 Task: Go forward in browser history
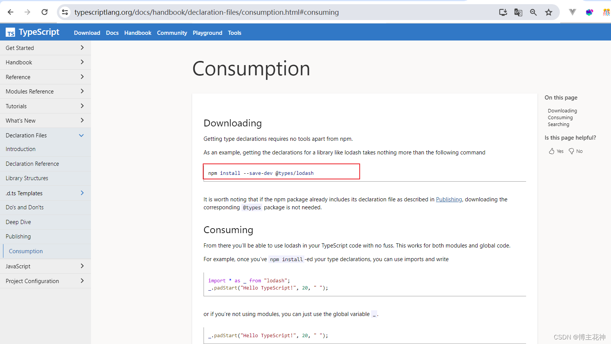[x=27, y=12]
